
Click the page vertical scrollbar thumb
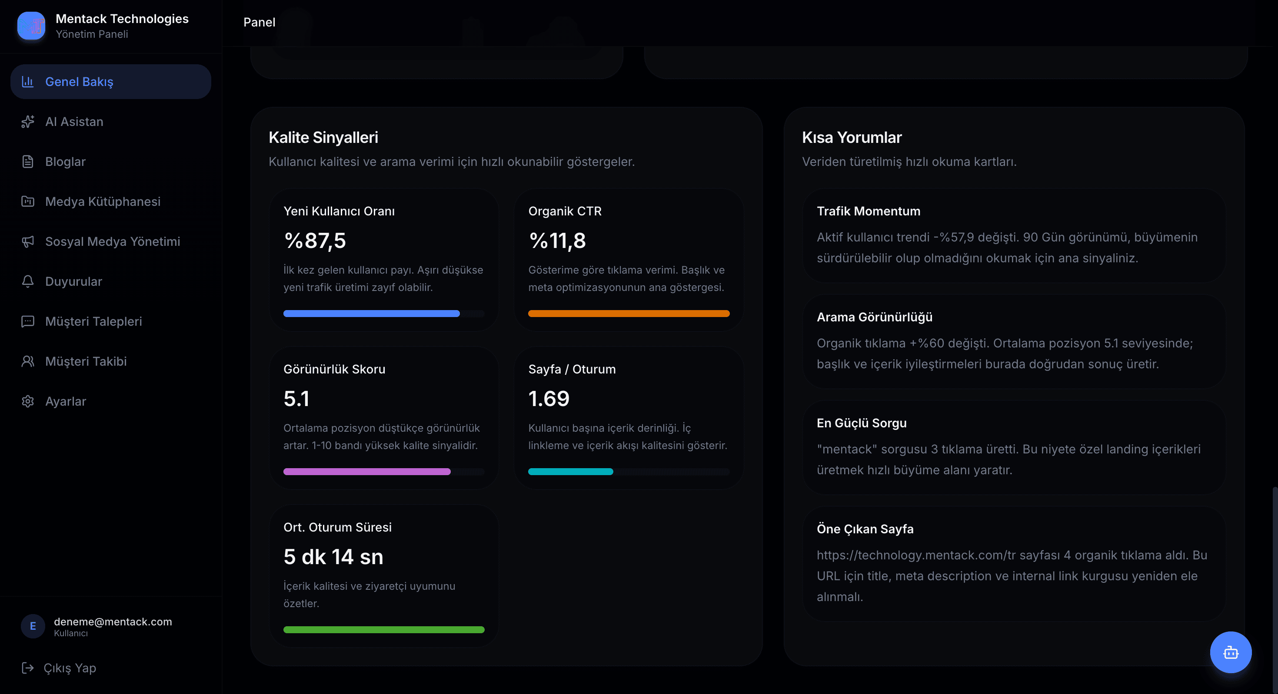click(1275, 590)
